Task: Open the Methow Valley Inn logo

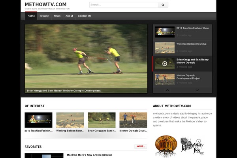Action: click(x=192, y=146)
